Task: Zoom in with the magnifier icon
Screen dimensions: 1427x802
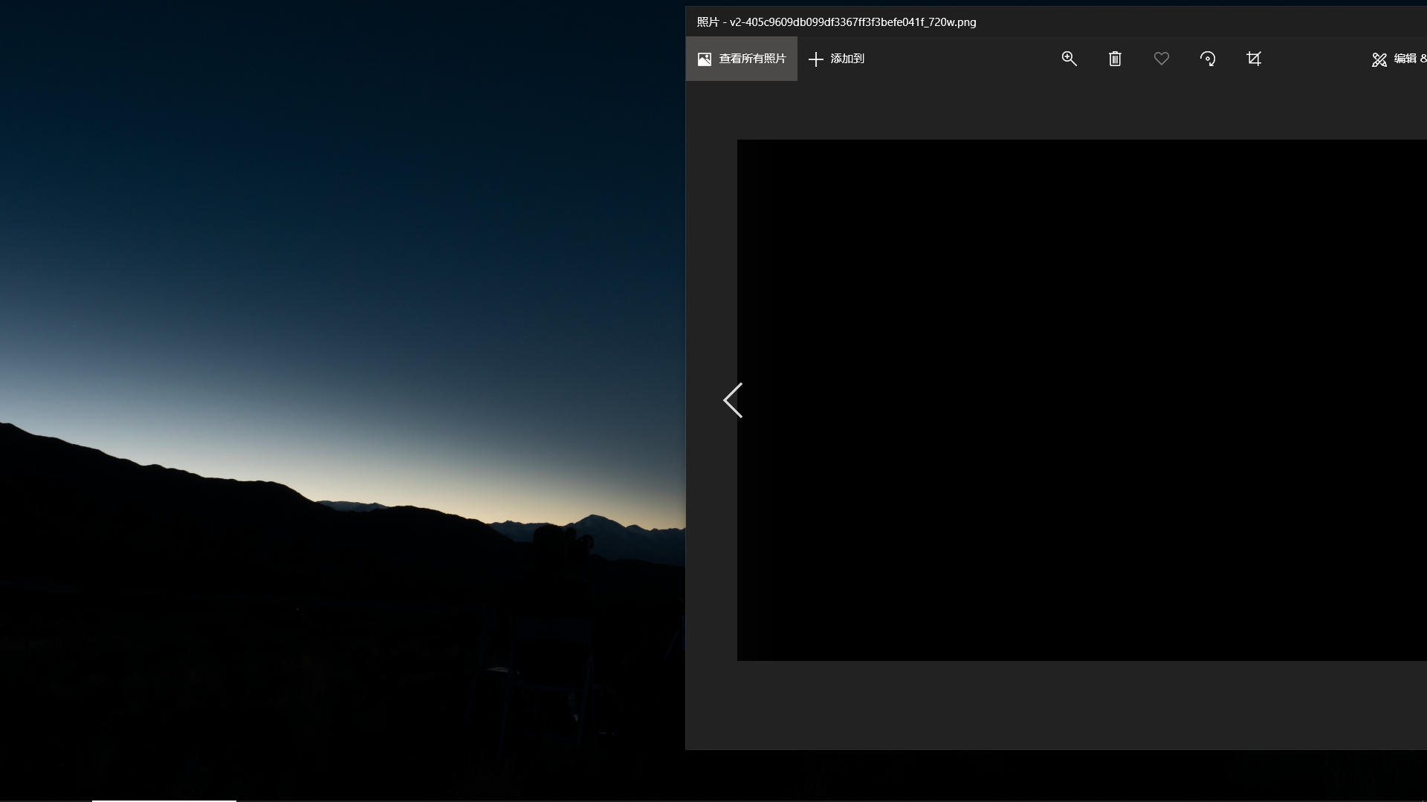Action: 1069,59
